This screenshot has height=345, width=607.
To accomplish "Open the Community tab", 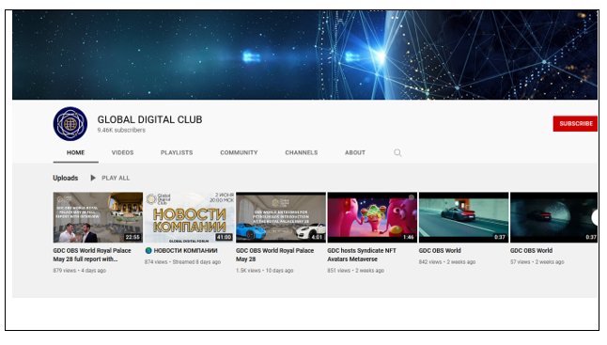I will 239,152.
